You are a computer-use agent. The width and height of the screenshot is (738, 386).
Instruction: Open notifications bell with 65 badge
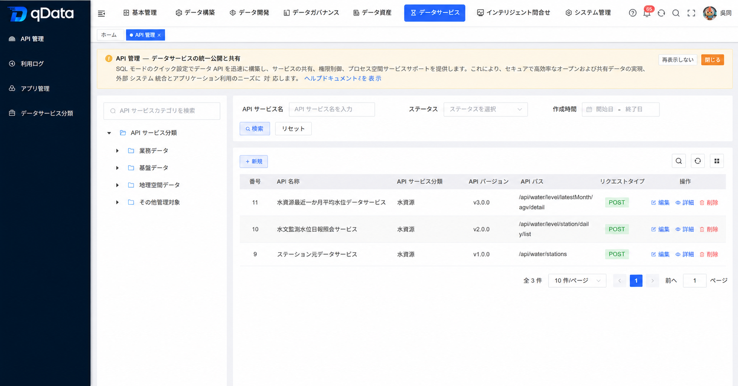pyautogui.click(x=647, y=13)
